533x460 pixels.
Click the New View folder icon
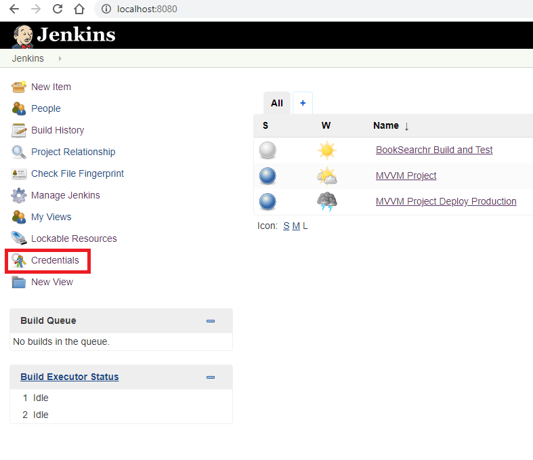[19, 283]
